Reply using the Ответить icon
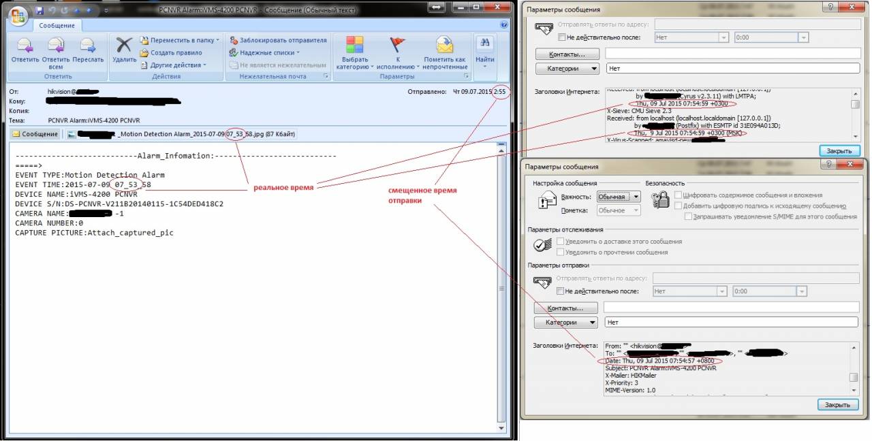This screenshot has width=872, height=441. tap(25, 52)
